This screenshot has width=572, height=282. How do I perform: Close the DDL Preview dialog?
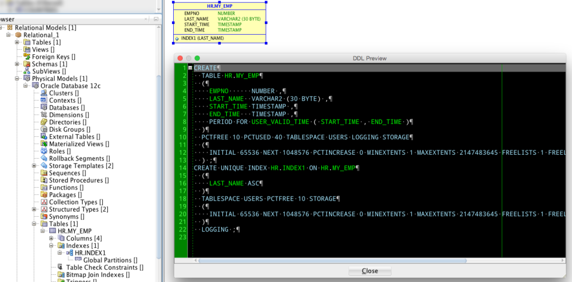(370, 271)
